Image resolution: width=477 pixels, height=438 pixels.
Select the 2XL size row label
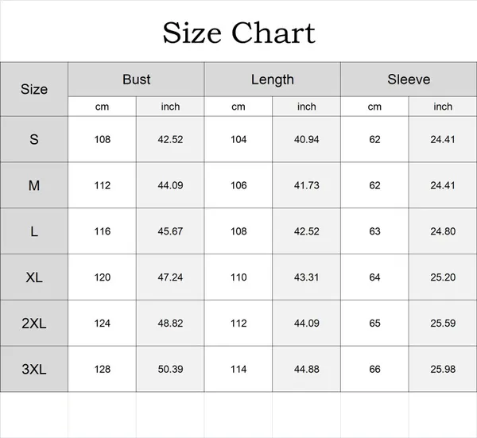[34, 324]
